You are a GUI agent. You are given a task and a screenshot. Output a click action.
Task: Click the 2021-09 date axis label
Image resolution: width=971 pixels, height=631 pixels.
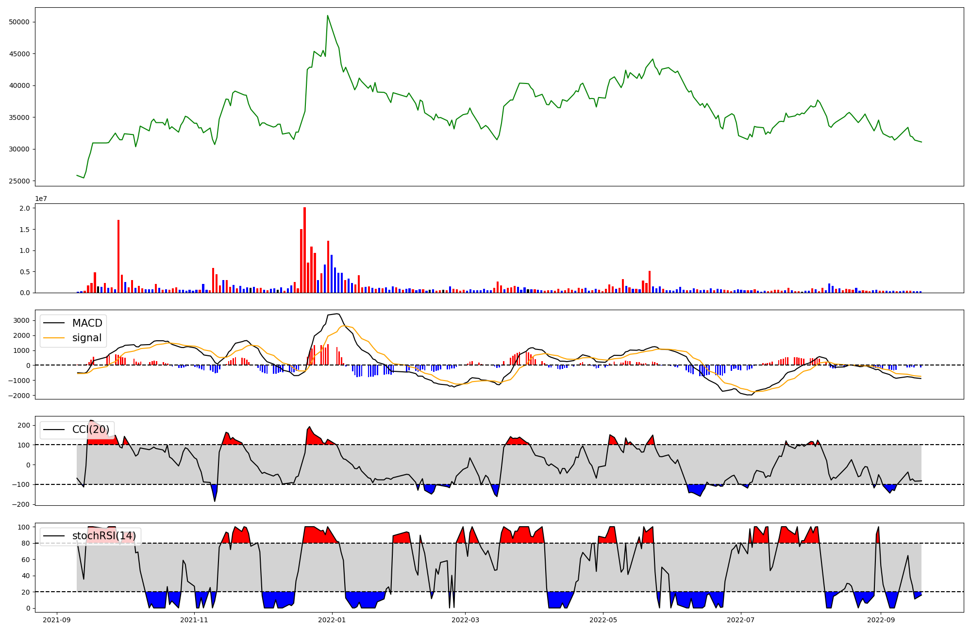[57, 620]
